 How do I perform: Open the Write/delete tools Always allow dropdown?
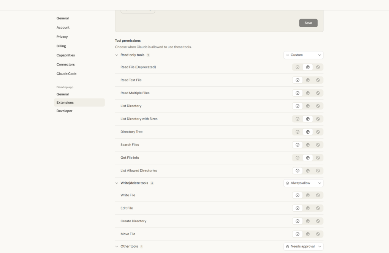[303, 183]
